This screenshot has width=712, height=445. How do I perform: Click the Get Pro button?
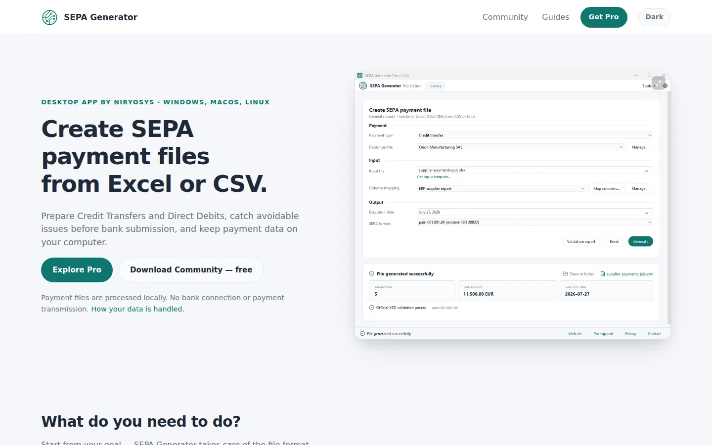(x=603, y=17)
